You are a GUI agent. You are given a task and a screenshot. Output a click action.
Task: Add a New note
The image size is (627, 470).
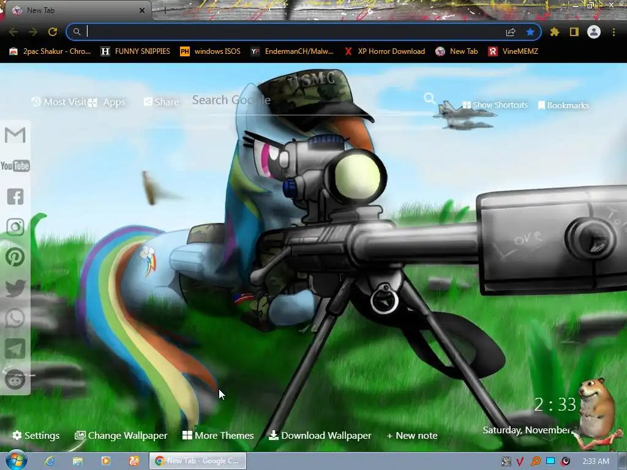[x=412, y=436]
